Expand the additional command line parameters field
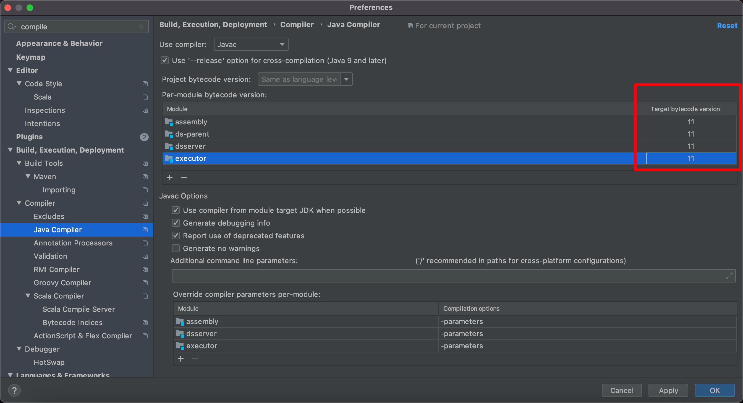This screenshot has height=403, width=743. click(x=729, y=276)
